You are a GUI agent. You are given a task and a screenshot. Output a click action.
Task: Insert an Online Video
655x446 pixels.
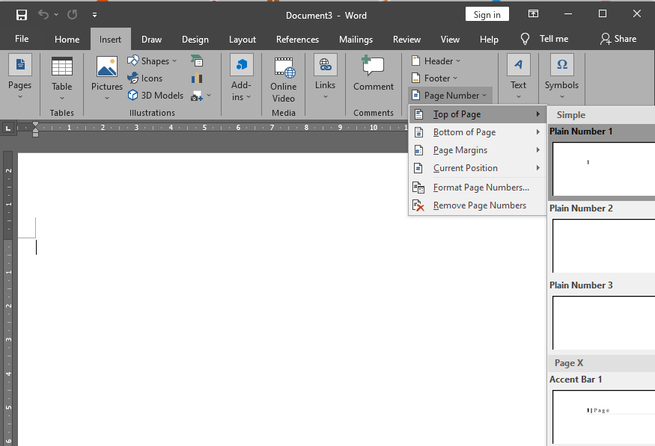click(x=283, y=78)
